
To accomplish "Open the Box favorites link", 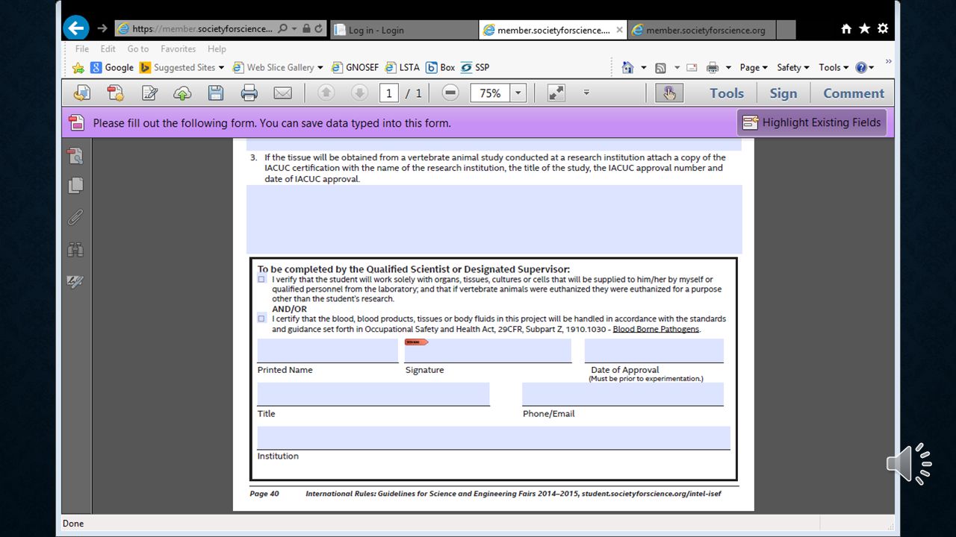I will coord(441,67).
